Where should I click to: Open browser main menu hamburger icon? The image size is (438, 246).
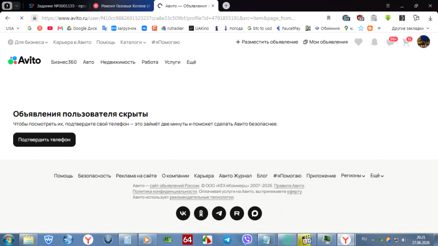point(388,6)
